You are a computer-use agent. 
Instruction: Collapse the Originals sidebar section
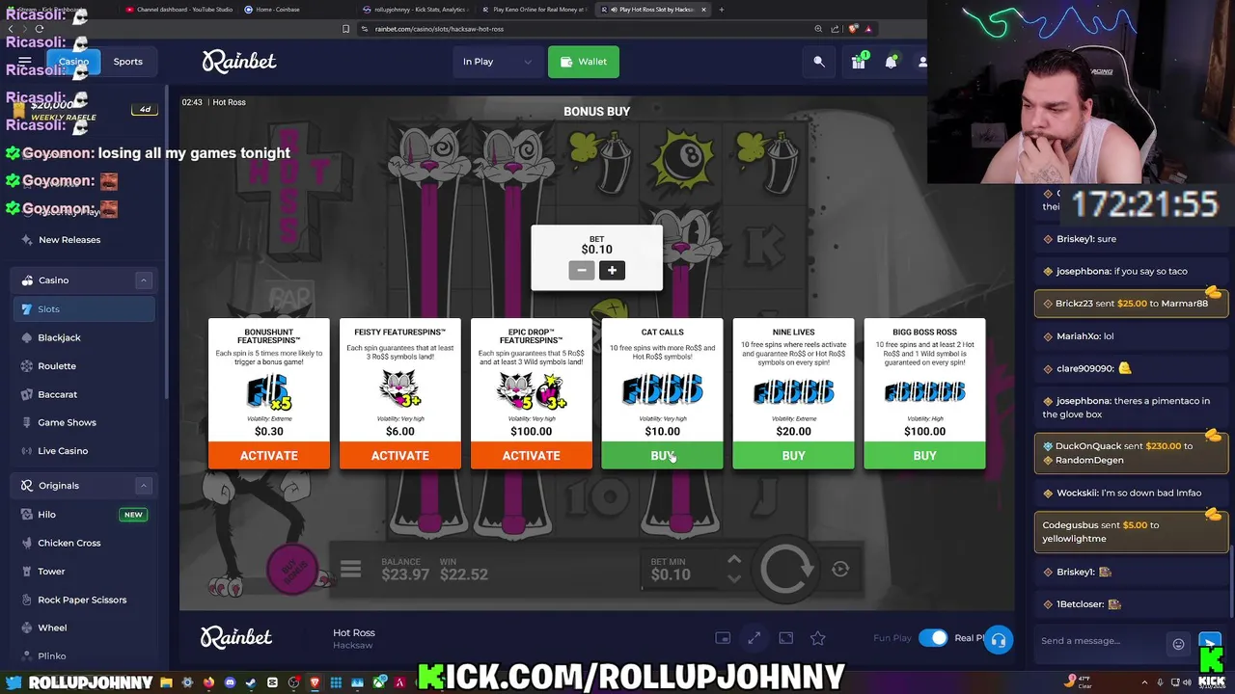click(x=144, y=486)
